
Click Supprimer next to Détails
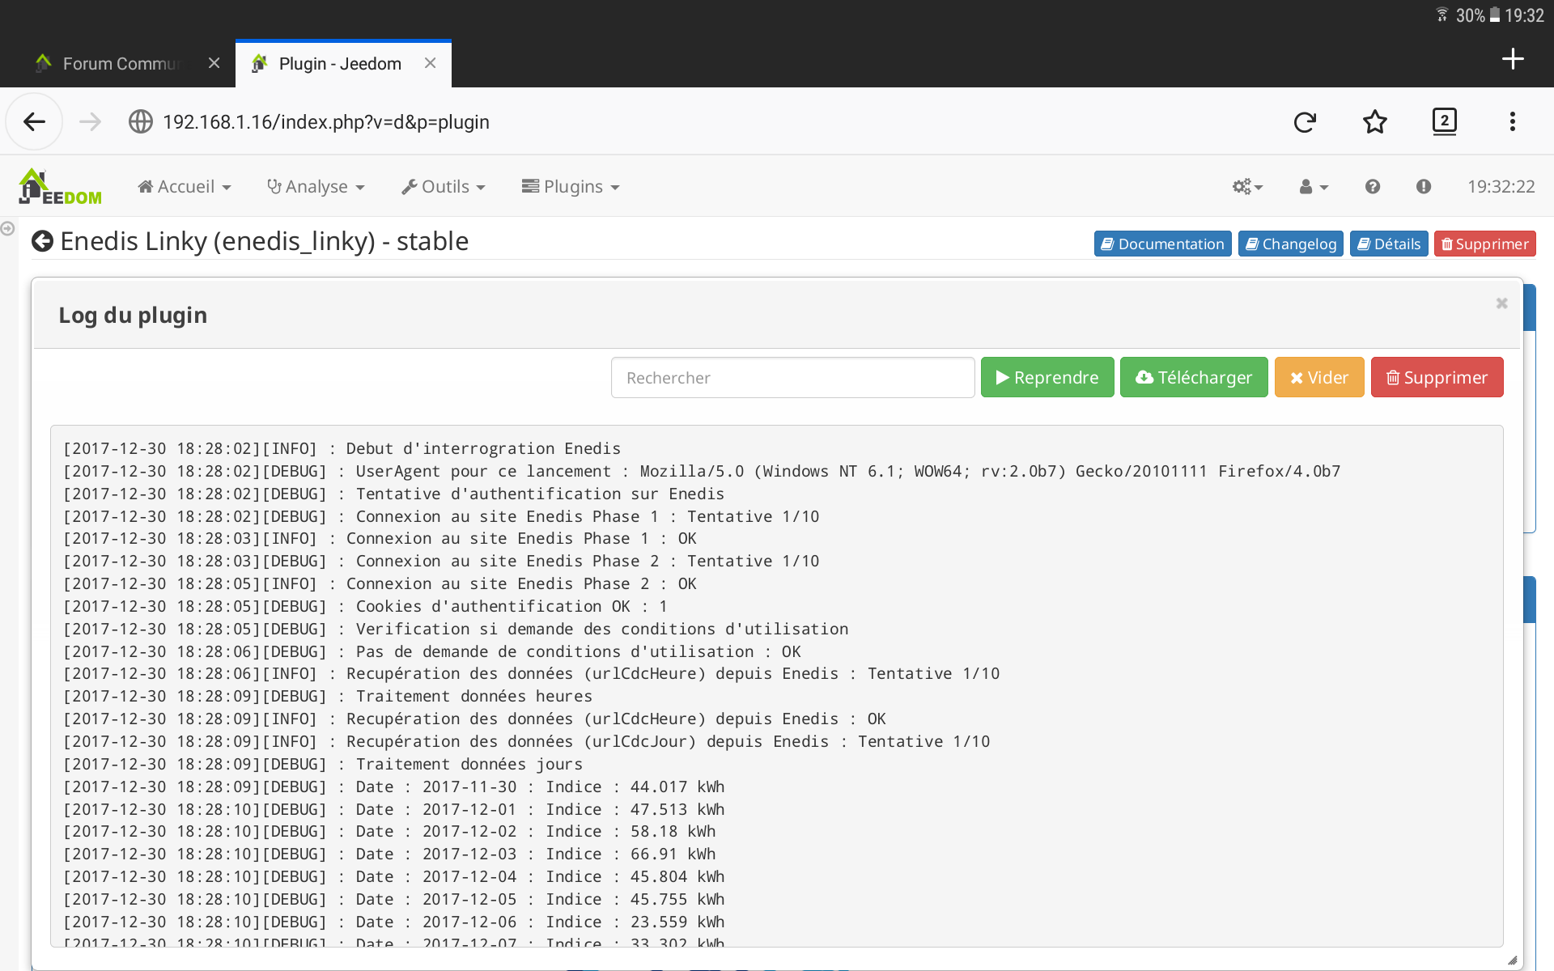tap(1485, 244)
